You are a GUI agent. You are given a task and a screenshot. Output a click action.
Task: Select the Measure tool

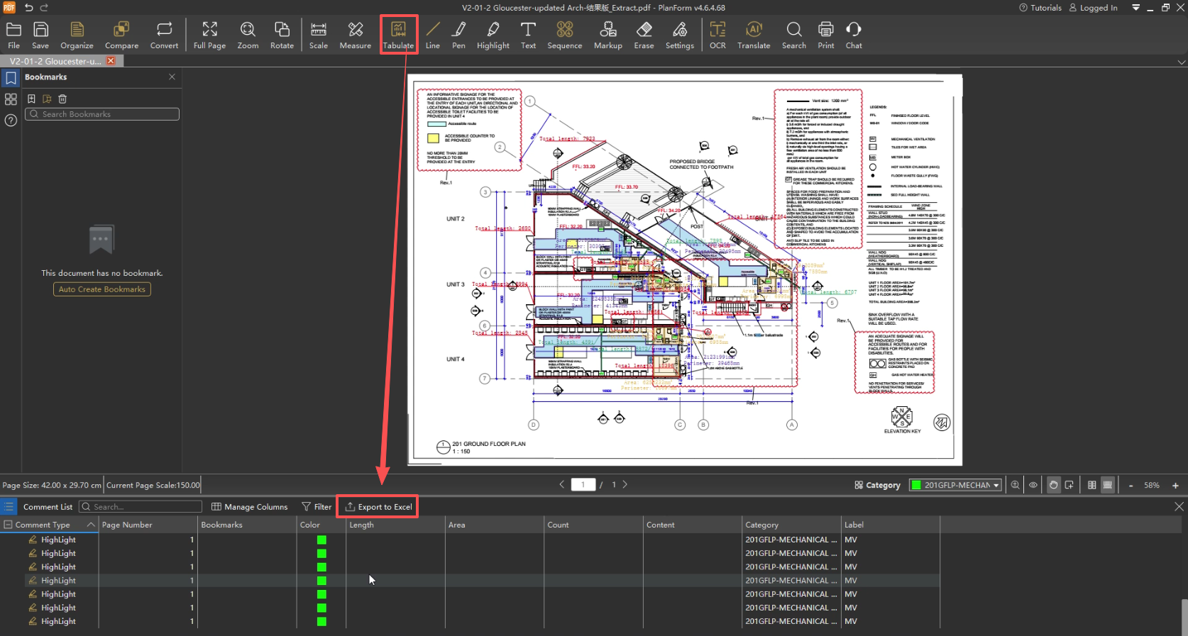point(355,35)
